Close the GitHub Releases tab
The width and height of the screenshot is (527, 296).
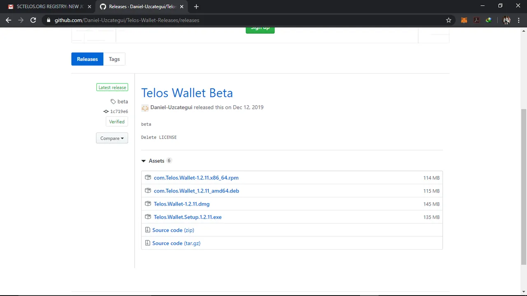pyautogui.click(x=182, y=7)
